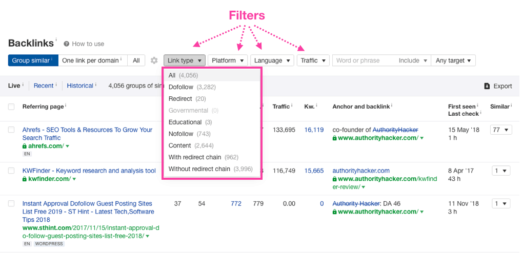This screenshot has width=522, height=253.
Task: Click the Export button
Action: [x=498, y=86]
